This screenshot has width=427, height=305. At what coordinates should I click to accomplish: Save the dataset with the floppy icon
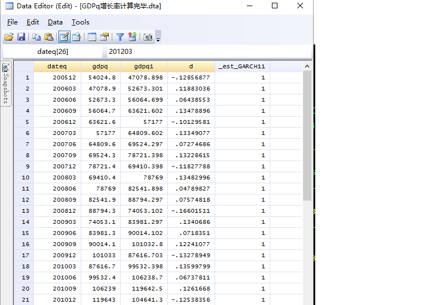click(21, 37)
